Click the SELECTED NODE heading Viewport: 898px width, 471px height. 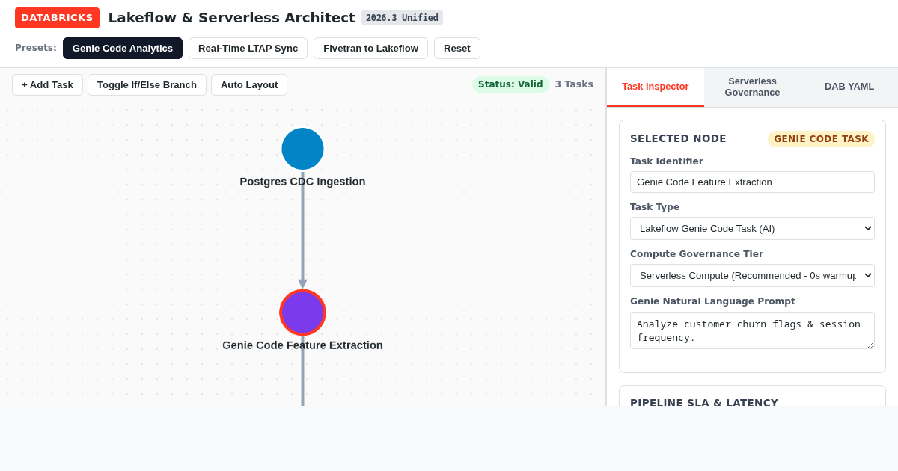[678, 138]
